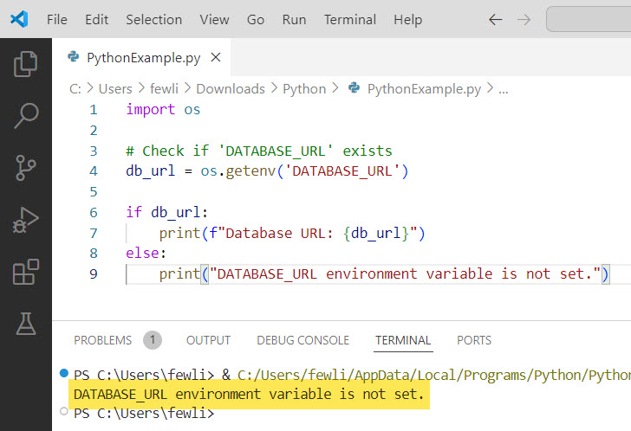Open the Help menu
Screen dimensions: 631x431
(407, 19)
